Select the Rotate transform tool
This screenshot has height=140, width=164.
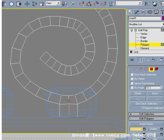tap(34, 4)
